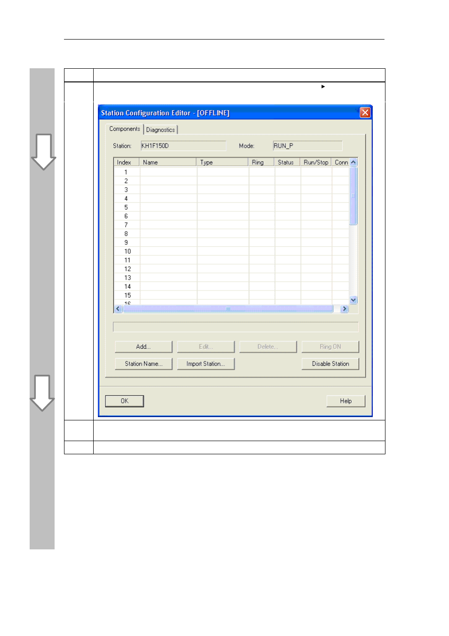Select index row 13
This screenshot has height=636, width=449.
coord(232,278)
